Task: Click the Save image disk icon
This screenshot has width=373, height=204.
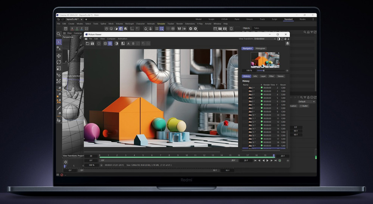Action: coord(92,44)
